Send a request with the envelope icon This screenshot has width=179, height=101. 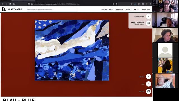tap(149, 91)
